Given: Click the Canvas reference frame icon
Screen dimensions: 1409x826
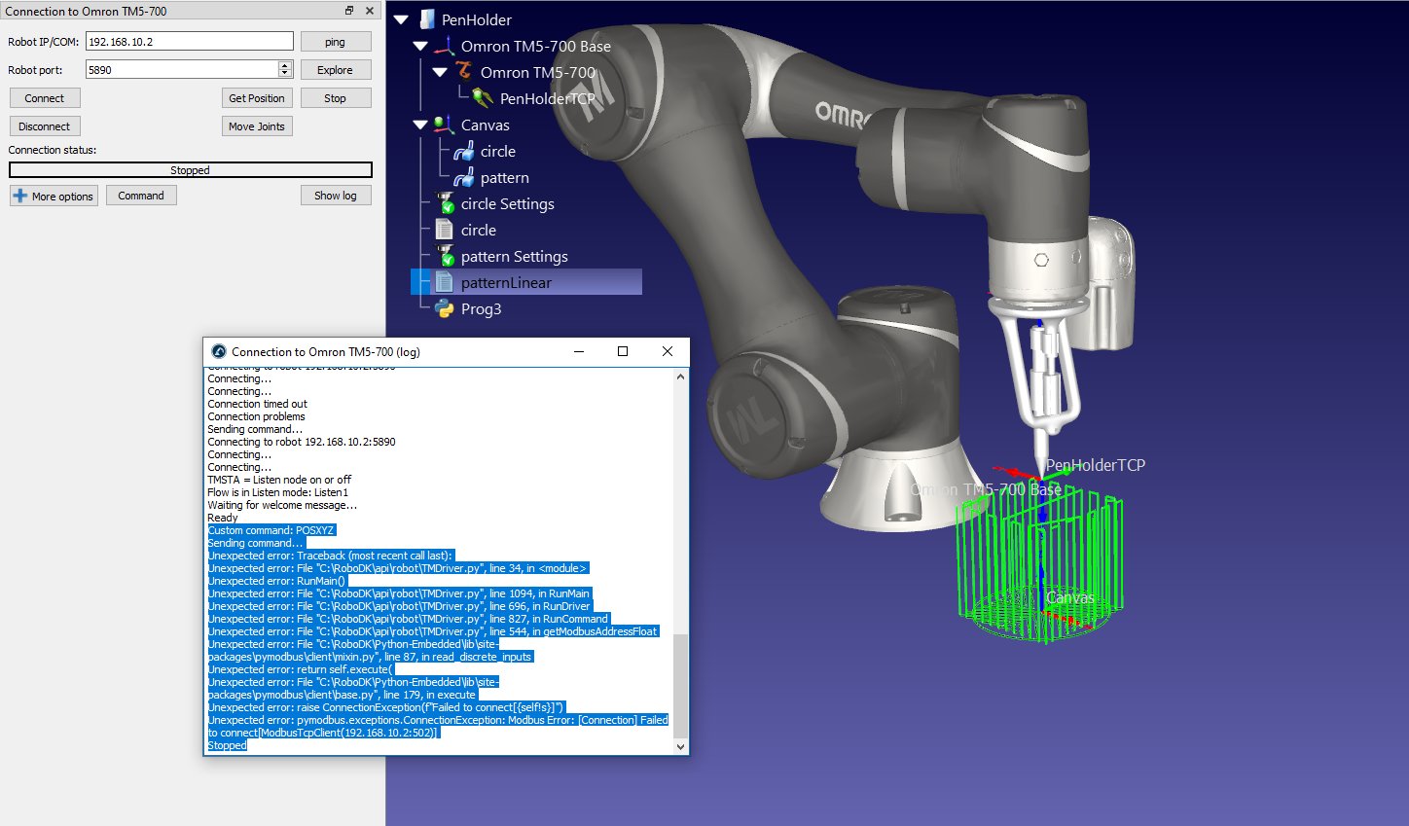Looking at the screenshot, I should [445, 125].
